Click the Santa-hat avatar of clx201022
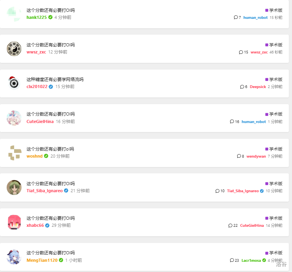Screen dimensions: 292x272 coord(14,83)
